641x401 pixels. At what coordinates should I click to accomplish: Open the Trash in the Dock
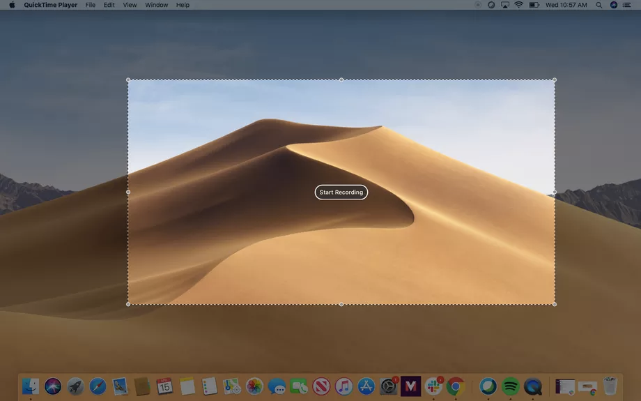(x=610, y=386)
